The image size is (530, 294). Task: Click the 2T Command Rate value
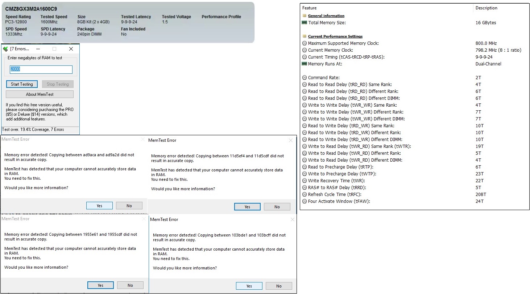tap(478, 77)
